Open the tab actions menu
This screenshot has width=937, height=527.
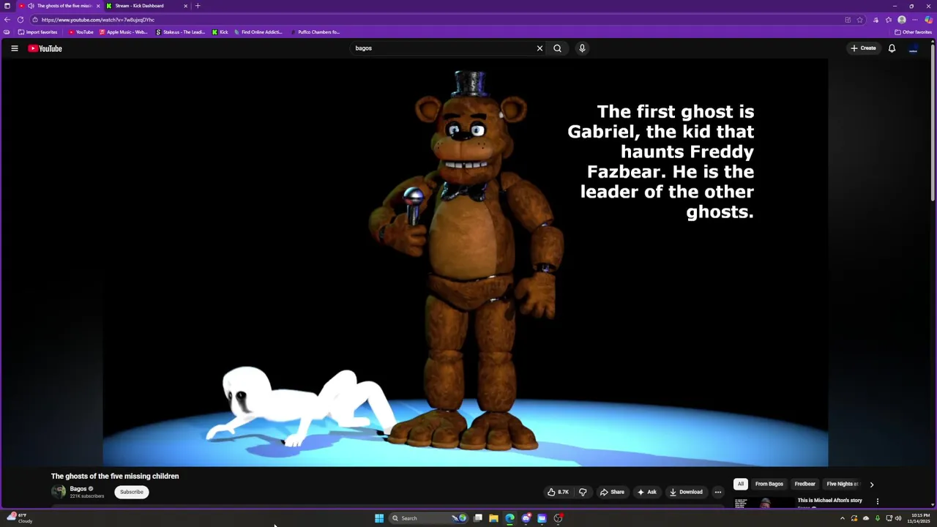coord(7,6)
